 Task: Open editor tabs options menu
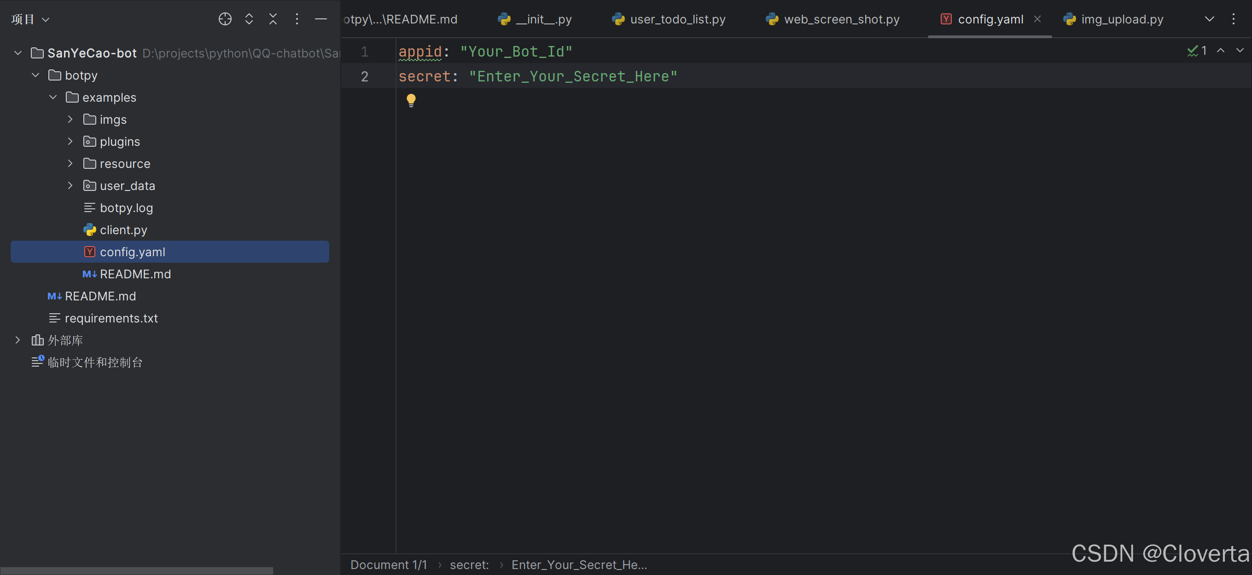click(x=1233, y=19)
